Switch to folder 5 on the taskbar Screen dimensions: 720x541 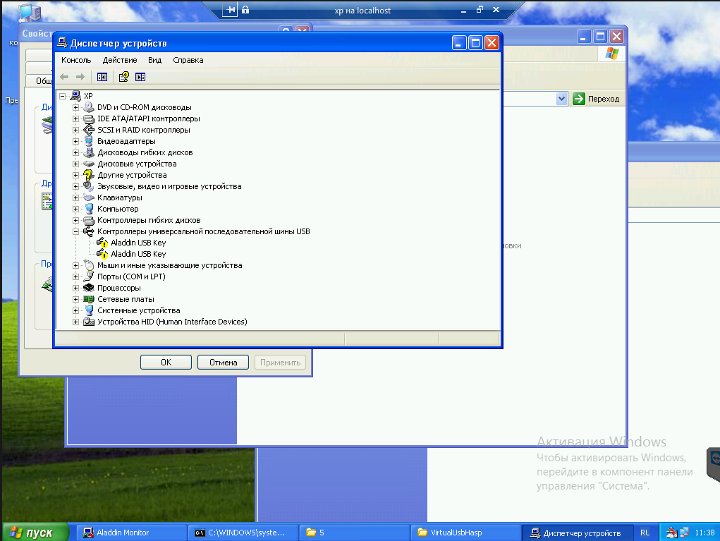(355, 533)
